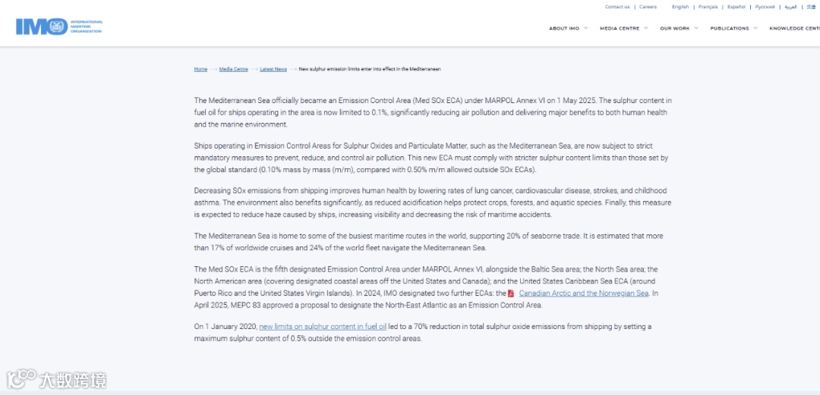
Task: Click the paragraph starting "The Mediterranean Sea officially became"
Action: (x=433, y=111)
